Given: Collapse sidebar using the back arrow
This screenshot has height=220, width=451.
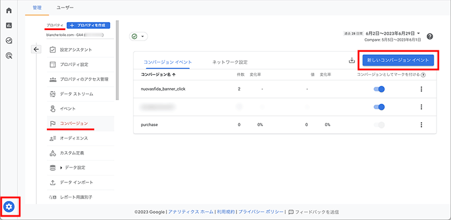Looking at the screenshot, I should pos(36,49).
